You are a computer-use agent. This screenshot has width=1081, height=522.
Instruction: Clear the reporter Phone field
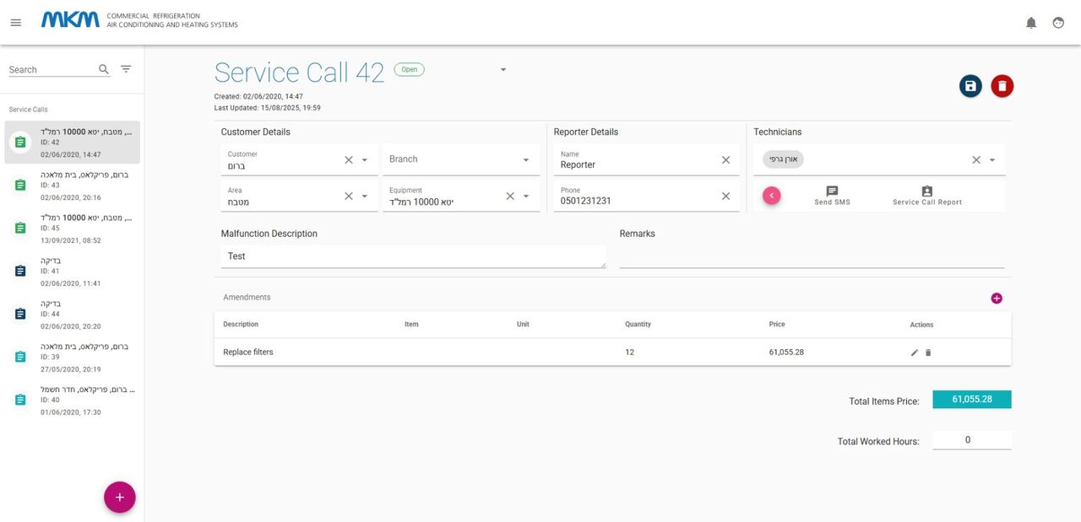725,196
